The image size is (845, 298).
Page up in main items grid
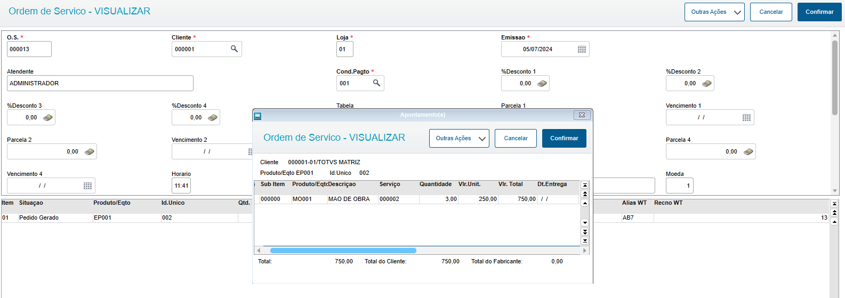pyautogui.click(x=834, y=213)
